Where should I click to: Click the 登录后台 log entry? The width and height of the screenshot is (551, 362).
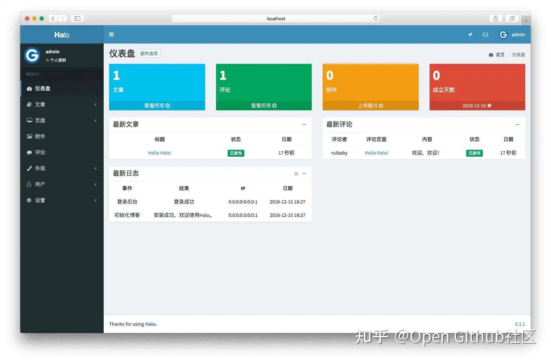tap(127, 202)
